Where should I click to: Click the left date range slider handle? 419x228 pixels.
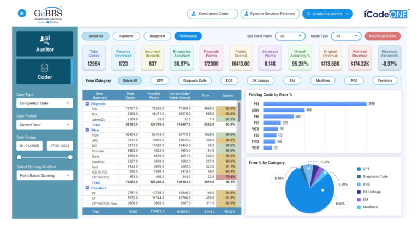(19, 157)
